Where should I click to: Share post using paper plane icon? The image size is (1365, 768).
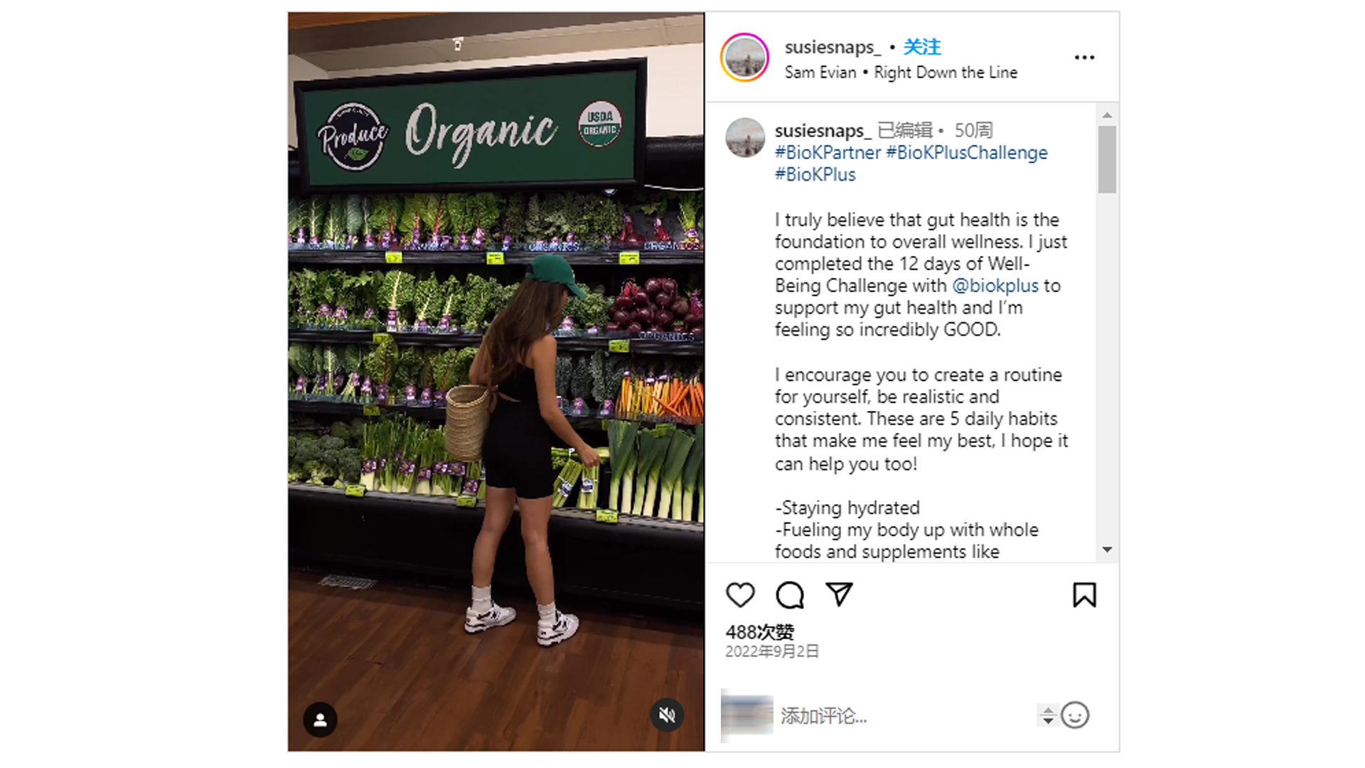click(839, 594)
